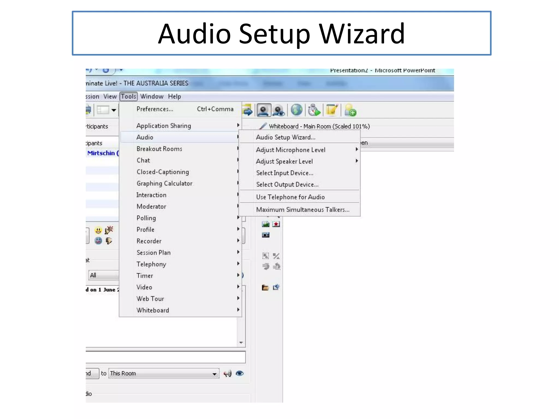Open the All filter dropdown in chat
Image resolution: width=559 pixels, height=419 pixels.
point(104,275)
